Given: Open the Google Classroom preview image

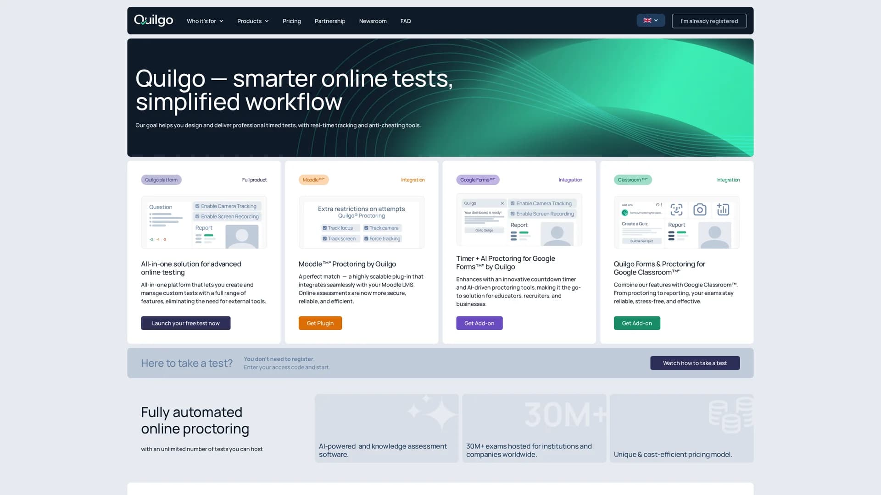Looking at the screenshot, I should click(x=677, y=222).
